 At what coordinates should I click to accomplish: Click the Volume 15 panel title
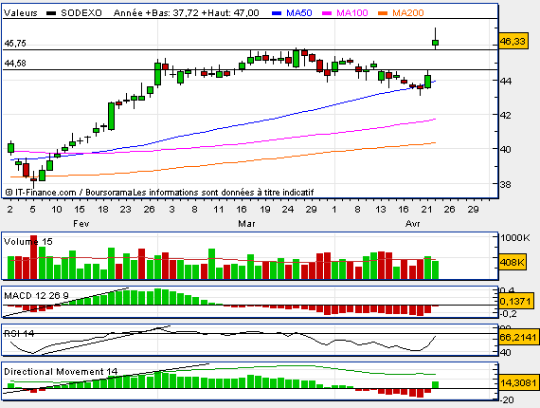(x=27, y=241)
